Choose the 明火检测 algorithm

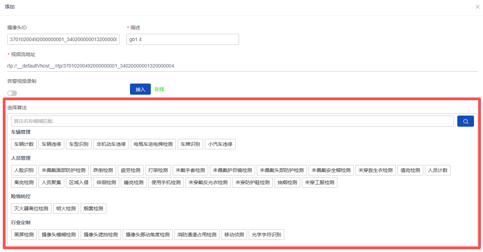coord(66,208)
